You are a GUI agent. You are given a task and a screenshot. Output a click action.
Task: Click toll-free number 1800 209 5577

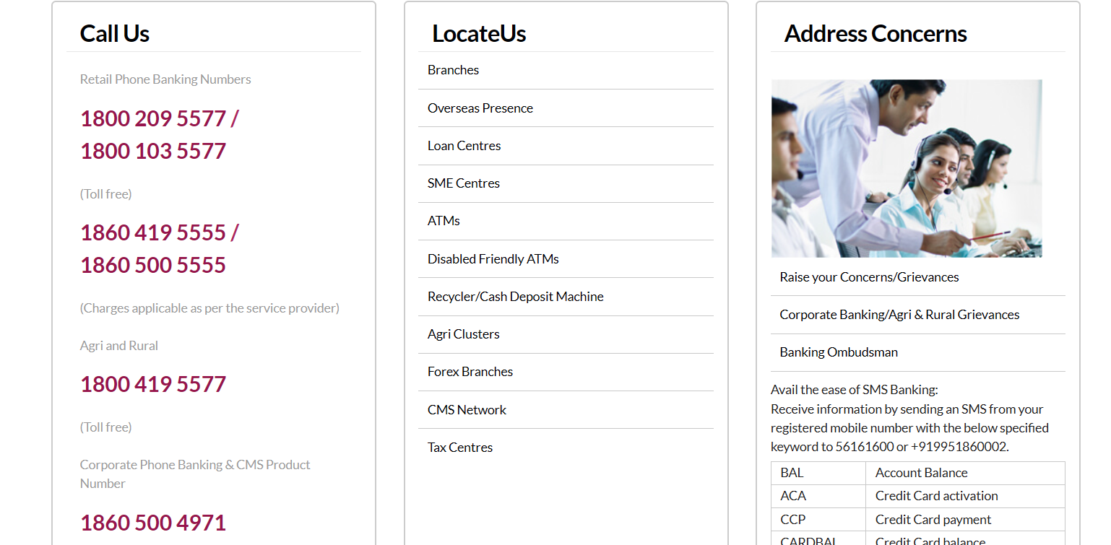[x=153, y=118]
